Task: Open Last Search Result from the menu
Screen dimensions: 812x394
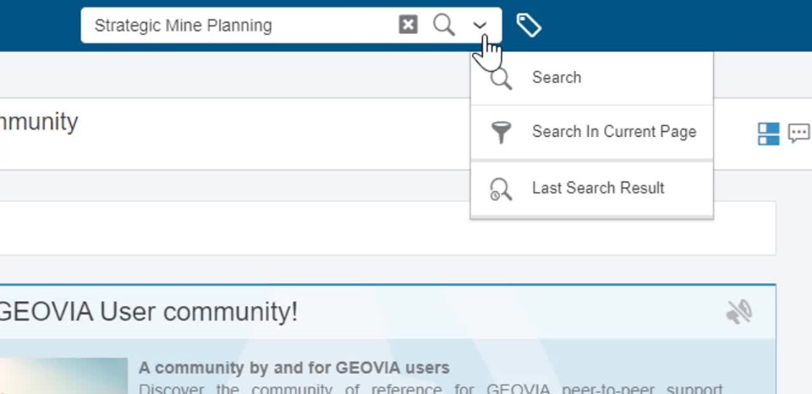Action: pos(597,189)
